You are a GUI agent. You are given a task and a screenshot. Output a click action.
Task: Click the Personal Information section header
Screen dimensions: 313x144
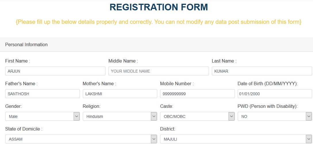tap(26, 45)
